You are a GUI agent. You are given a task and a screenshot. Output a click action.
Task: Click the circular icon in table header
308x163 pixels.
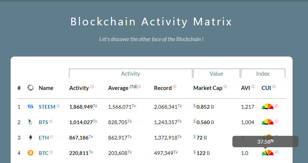[30, 88]
